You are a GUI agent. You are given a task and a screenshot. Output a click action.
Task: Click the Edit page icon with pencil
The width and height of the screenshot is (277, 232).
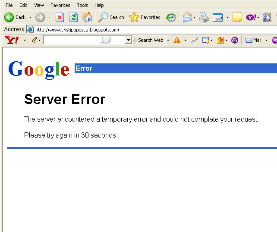tap(217, 17)
